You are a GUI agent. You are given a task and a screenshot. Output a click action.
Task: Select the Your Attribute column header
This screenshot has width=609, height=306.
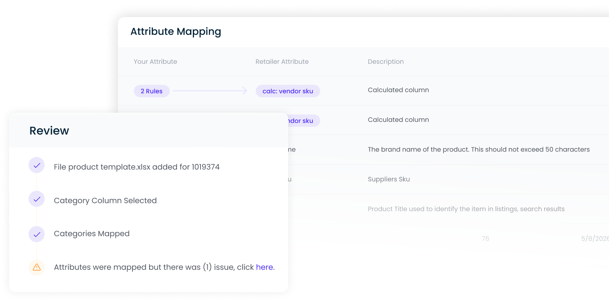[x=155, y=62]
